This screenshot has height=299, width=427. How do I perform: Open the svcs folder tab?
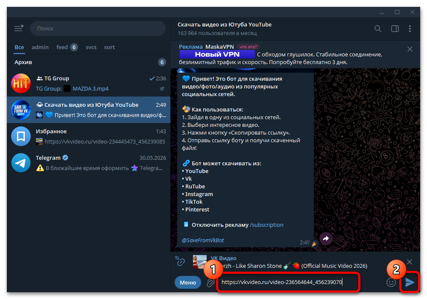[91, 47]
